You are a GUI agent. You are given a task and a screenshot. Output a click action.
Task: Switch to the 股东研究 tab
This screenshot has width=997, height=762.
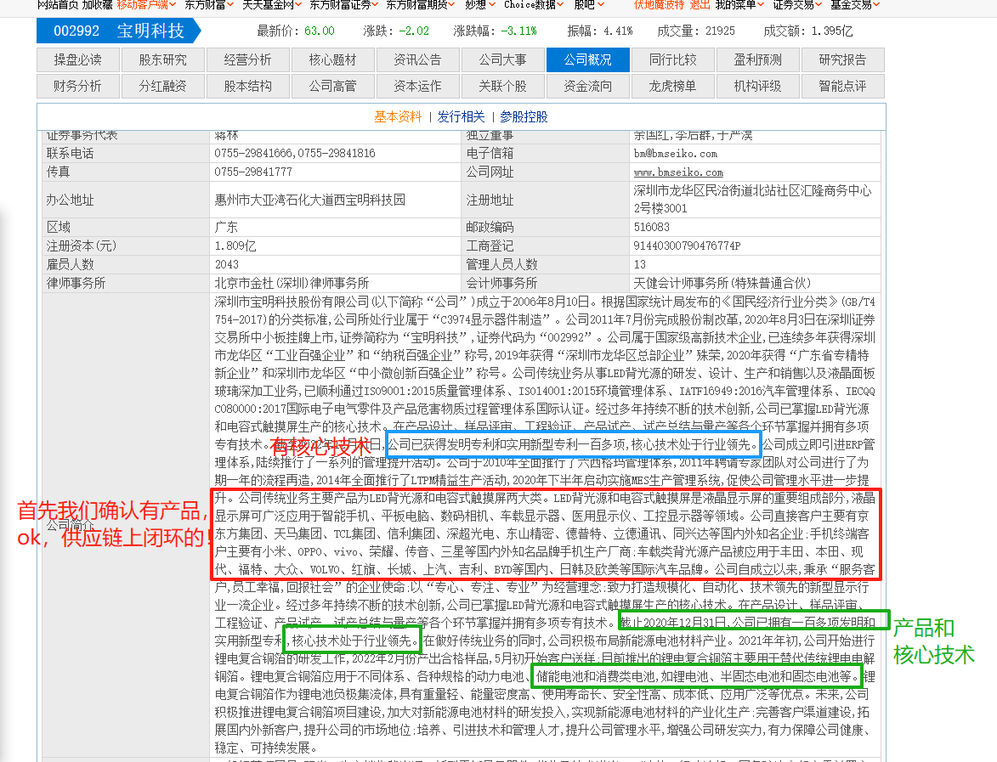click(x=163, y=59)
